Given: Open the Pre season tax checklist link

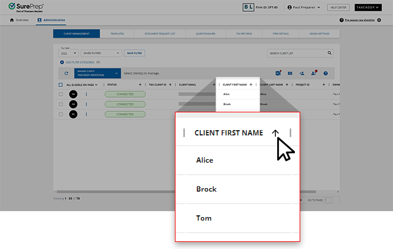Looking at the screenshot, I should [360, 20].
